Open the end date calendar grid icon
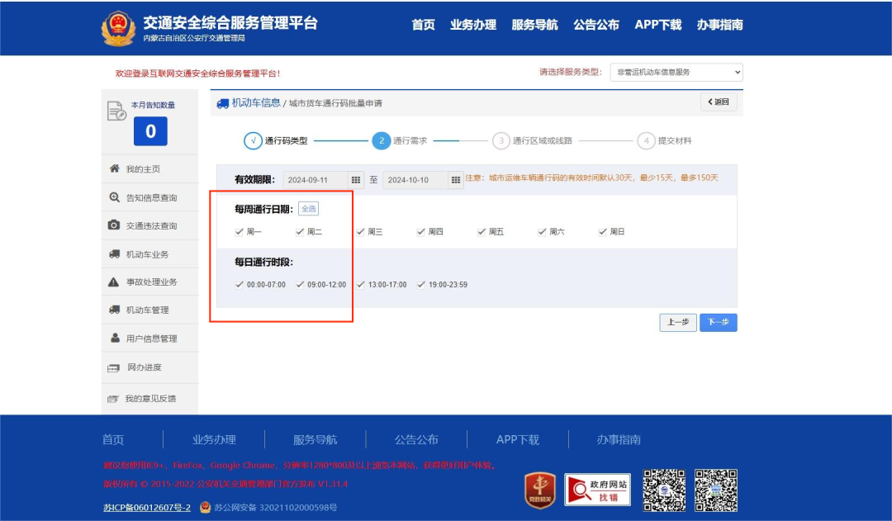Viewport: 892px width, 521px height. [456, 180]
